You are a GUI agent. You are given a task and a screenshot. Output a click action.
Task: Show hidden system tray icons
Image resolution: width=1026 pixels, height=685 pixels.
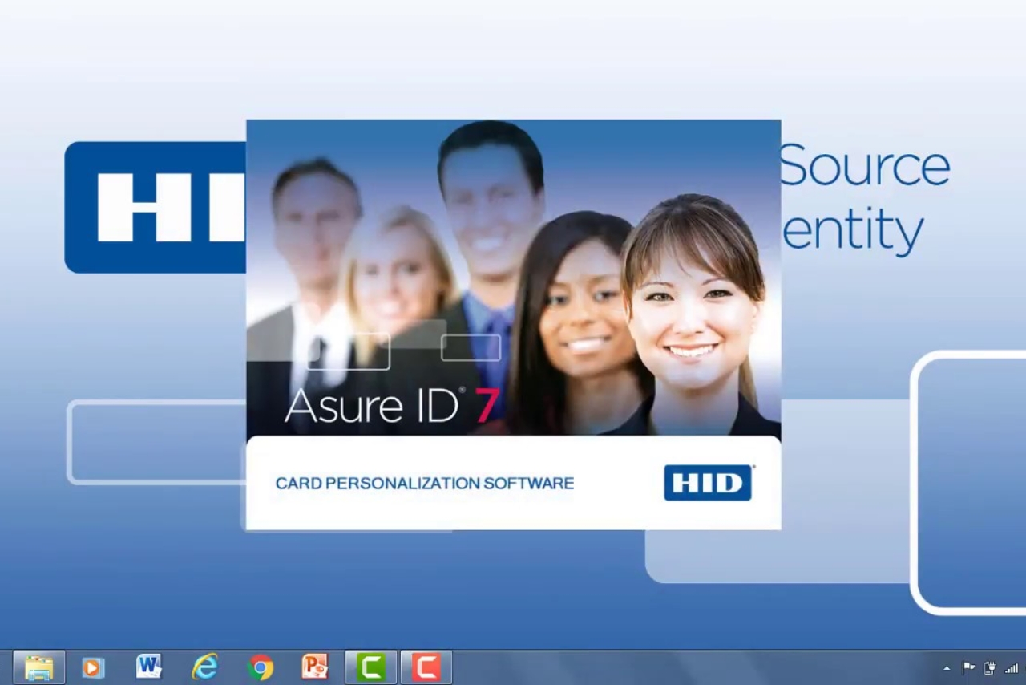pos(947,668)
